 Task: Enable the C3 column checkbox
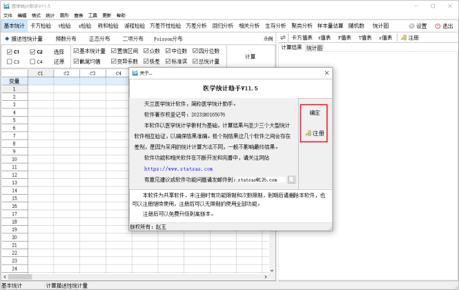(10, 61)
